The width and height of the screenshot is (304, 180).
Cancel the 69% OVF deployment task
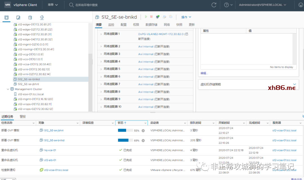143,140
